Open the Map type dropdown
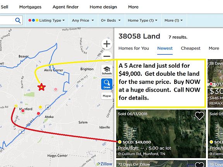This screenshot has width=223, height=167. (x=107, y=96)
